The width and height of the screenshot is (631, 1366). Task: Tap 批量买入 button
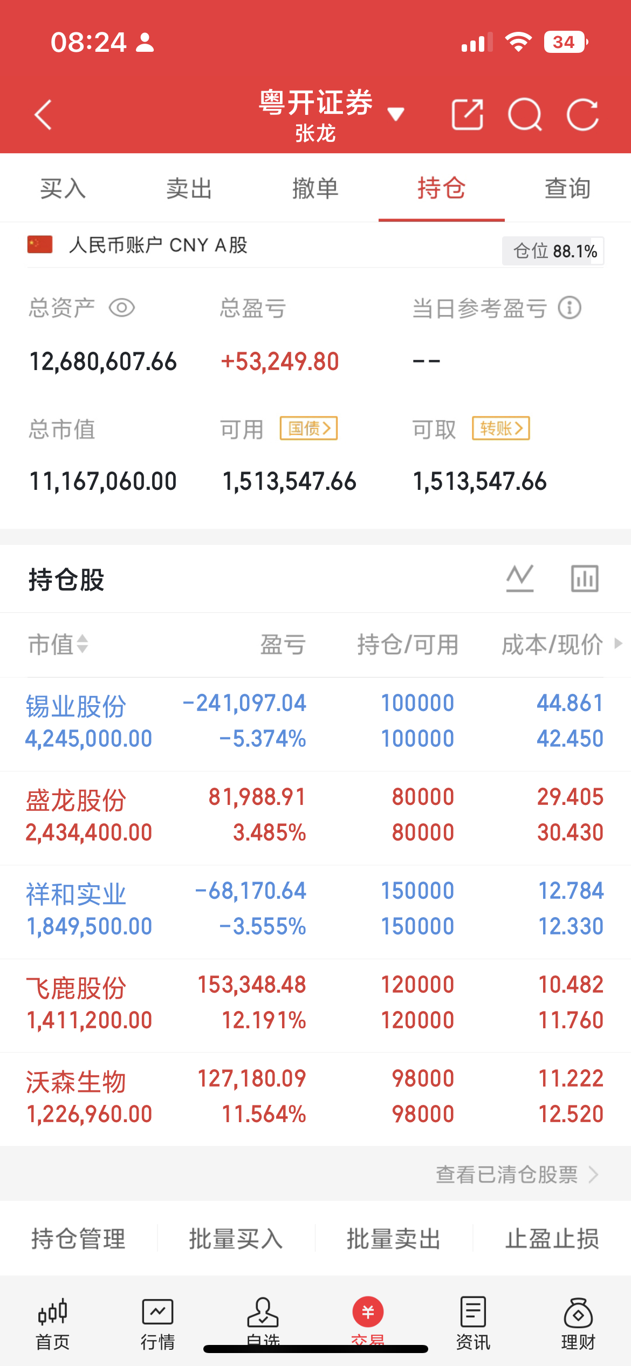236,1238
